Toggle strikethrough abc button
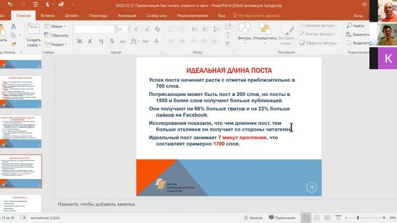397x223 pixels. 123,42
